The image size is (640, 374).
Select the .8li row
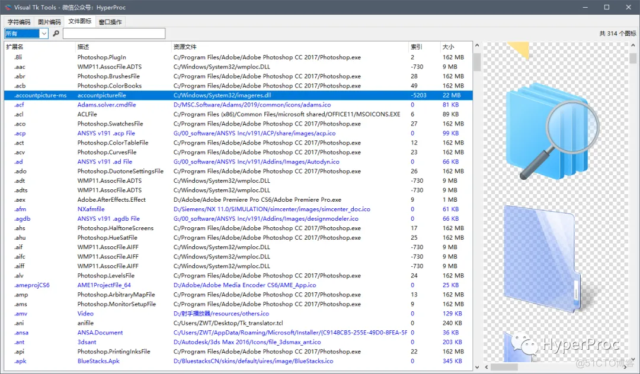(238, 57)
